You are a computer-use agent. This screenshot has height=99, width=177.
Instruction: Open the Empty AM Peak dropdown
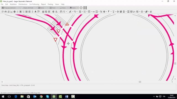point(29,8)
